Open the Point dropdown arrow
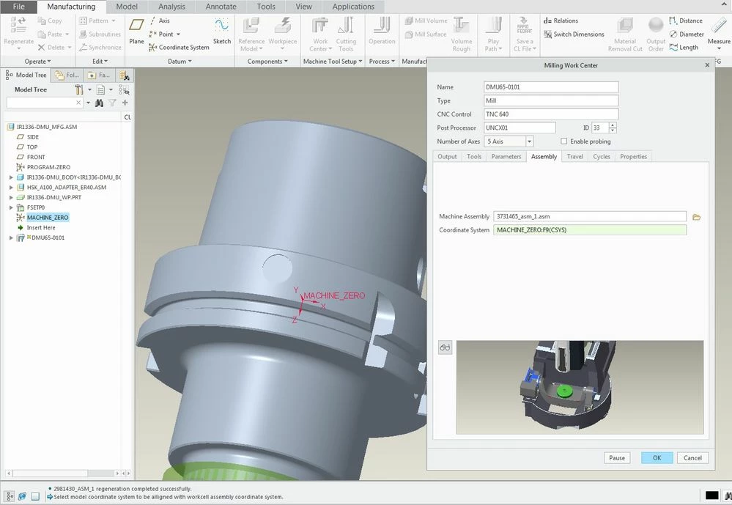The width and height of the screenshot is (732, 505). coord(178,34)
